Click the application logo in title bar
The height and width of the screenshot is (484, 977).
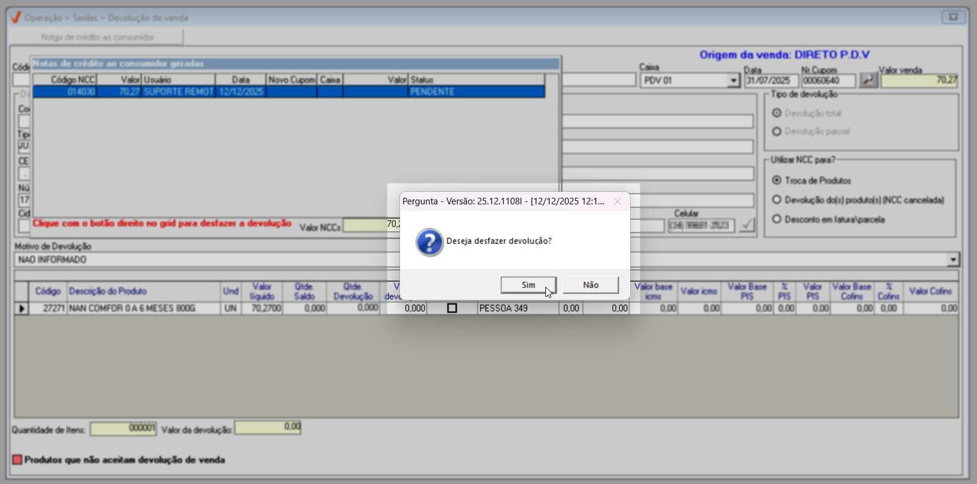16,17
